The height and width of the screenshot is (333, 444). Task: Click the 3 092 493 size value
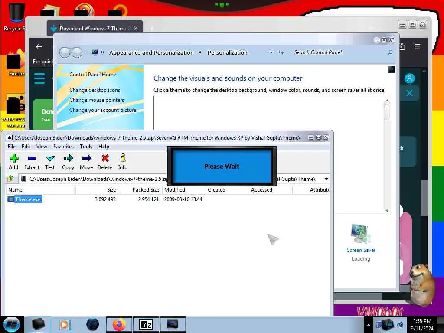(105, 199)
